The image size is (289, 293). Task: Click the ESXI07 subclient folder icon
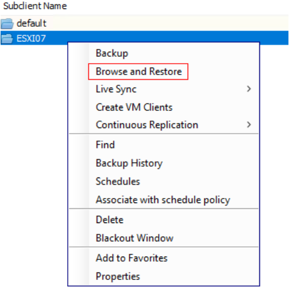(x=7, y=39)
